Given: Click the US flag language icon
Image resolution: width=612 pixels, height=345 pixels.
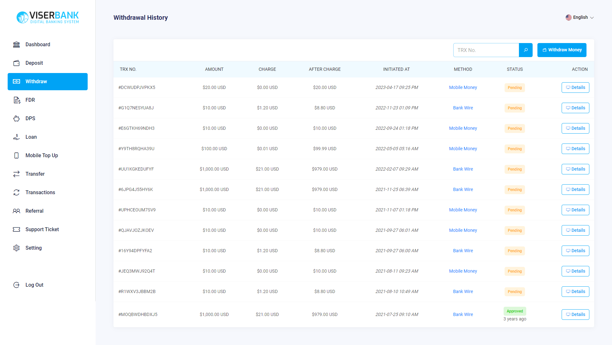Looking at the screenshot, I should click(x=568, y=18).
